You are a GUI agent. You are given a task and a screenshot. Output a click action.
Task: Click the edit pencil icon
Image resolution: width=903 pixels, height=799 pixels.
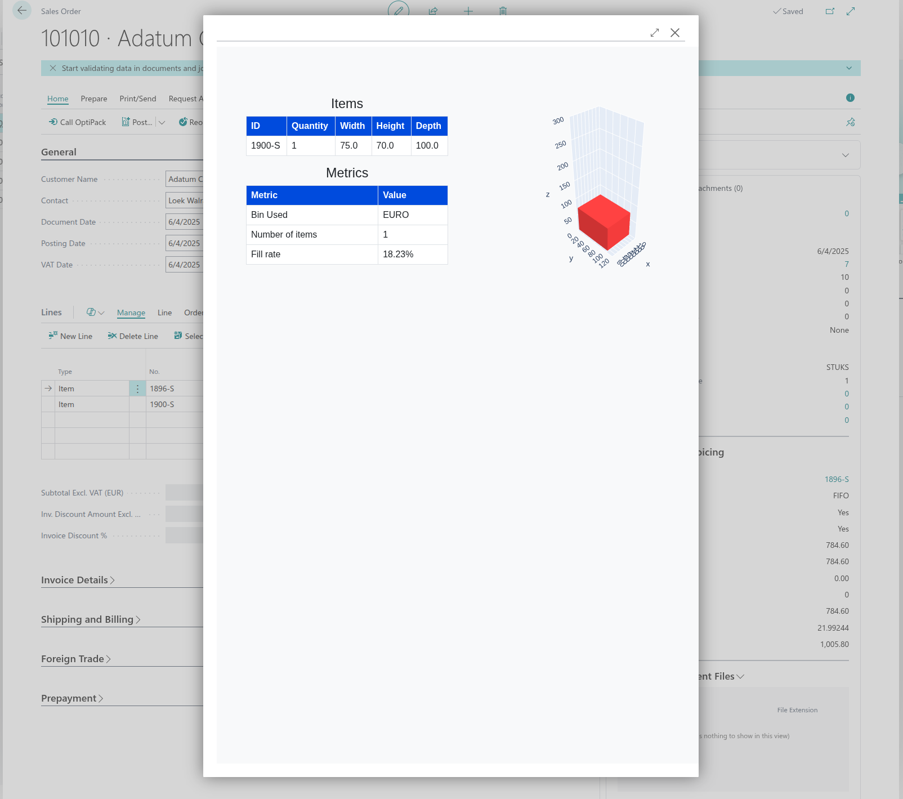tap(399, 11)
